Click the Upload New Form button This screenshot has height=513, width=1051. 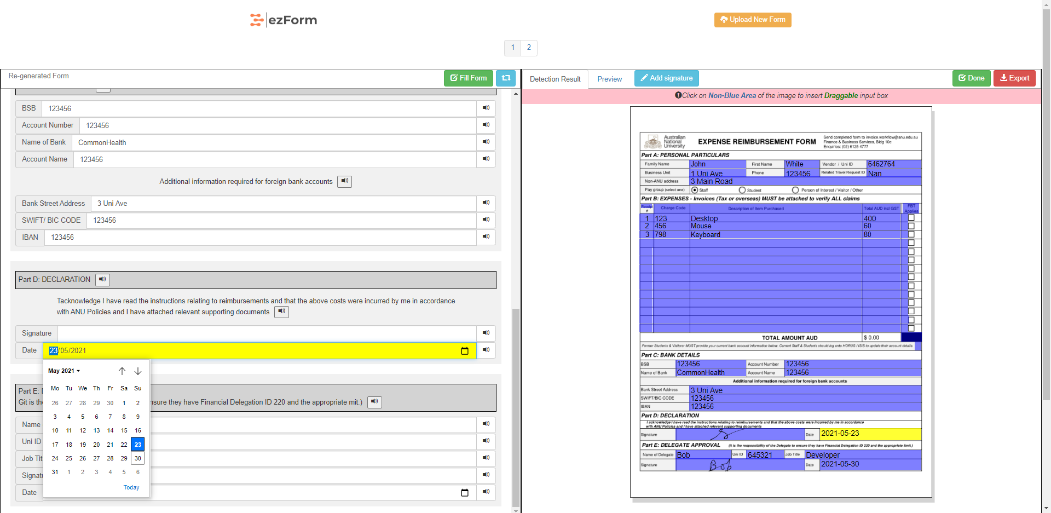click(752, 20)
